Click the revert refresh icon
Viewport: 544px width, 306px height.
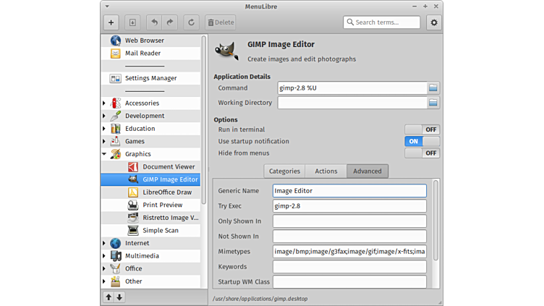192,22
